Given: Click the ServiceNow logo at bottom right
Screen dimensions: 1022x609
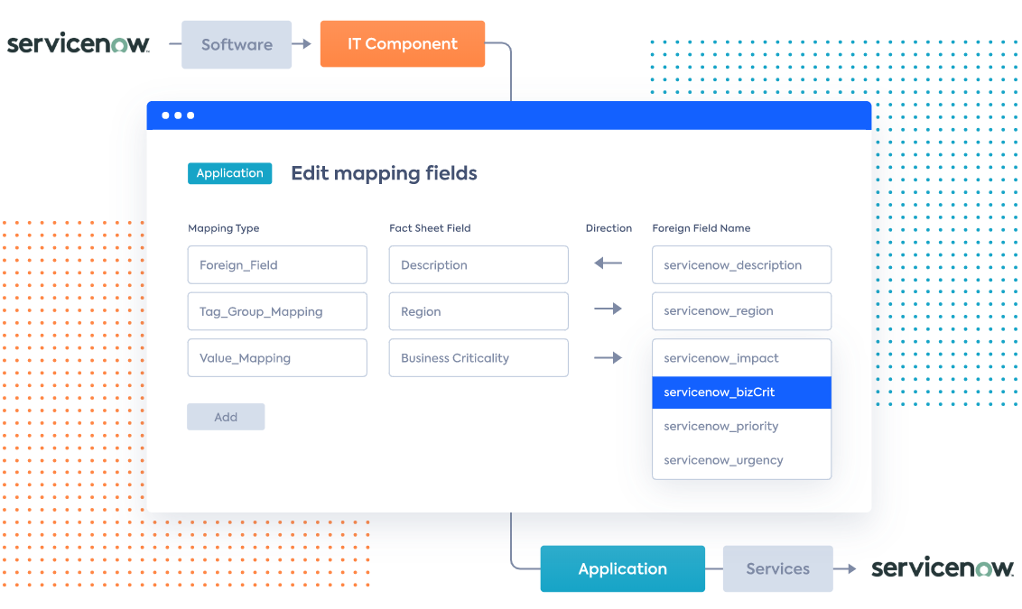Looking at the screenshot, I should click(943, 568).
